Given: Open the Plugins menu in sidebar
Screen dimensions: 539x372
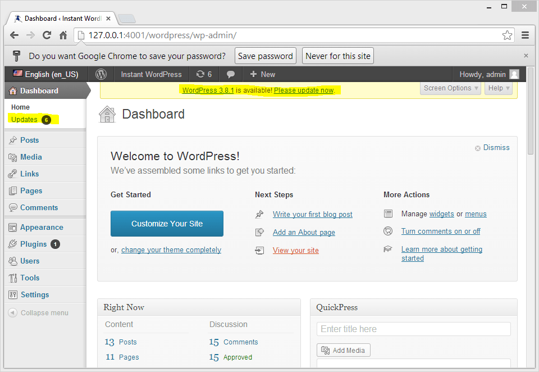Looking at the screenshot, I should click(33, 244).
